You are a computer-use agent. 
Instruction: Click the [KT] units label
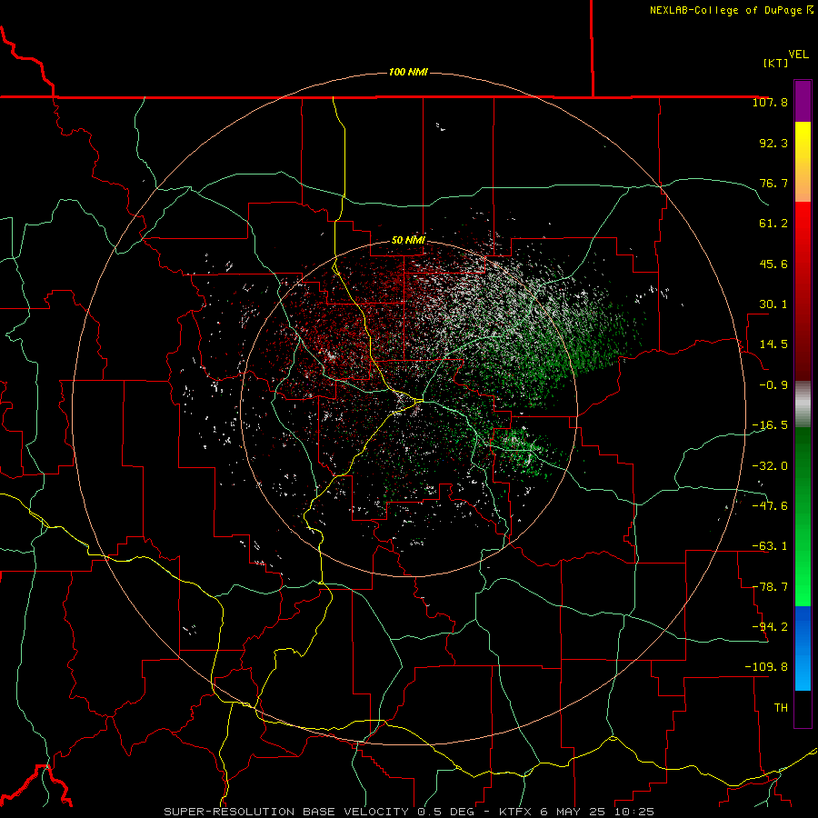click(775, 63)
